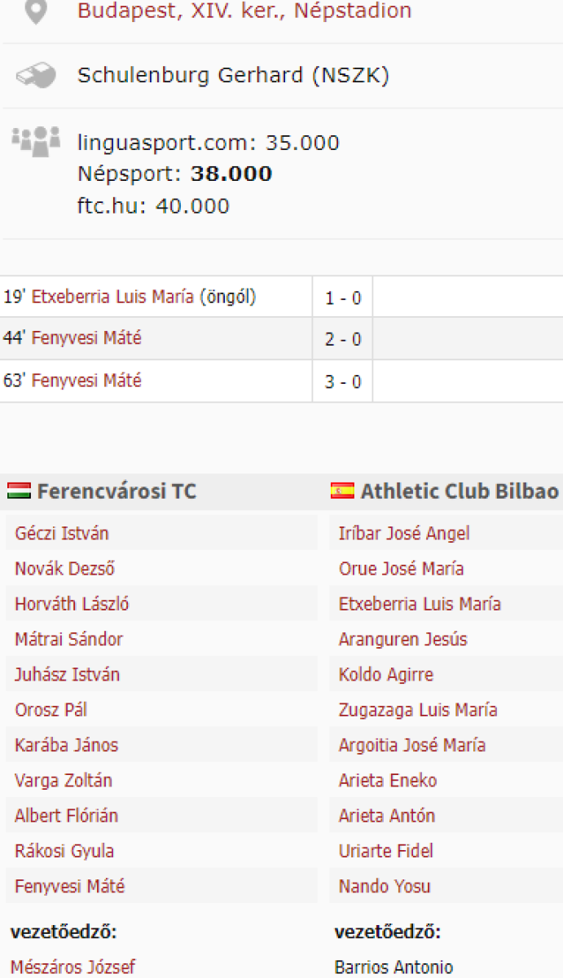Open Géczi István player page
Viewport: 563px width, 978px height.
click(62, 534)
